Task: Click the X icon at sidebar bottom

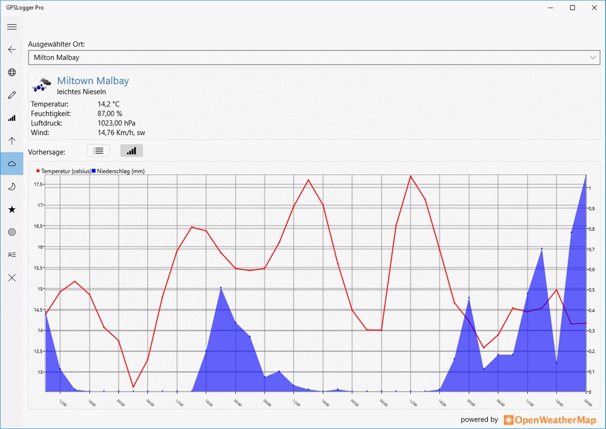Action: tap(11, 277)
